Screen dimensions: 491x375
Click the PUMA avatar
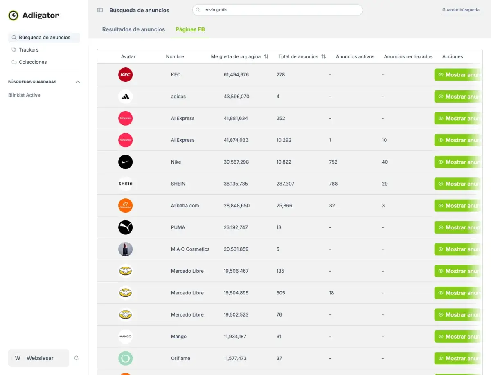coord(125,227)
